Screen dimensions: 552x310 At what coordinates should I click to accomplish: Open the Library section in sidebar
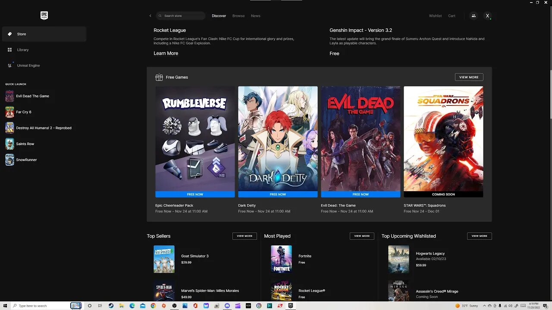coord(44,50)
